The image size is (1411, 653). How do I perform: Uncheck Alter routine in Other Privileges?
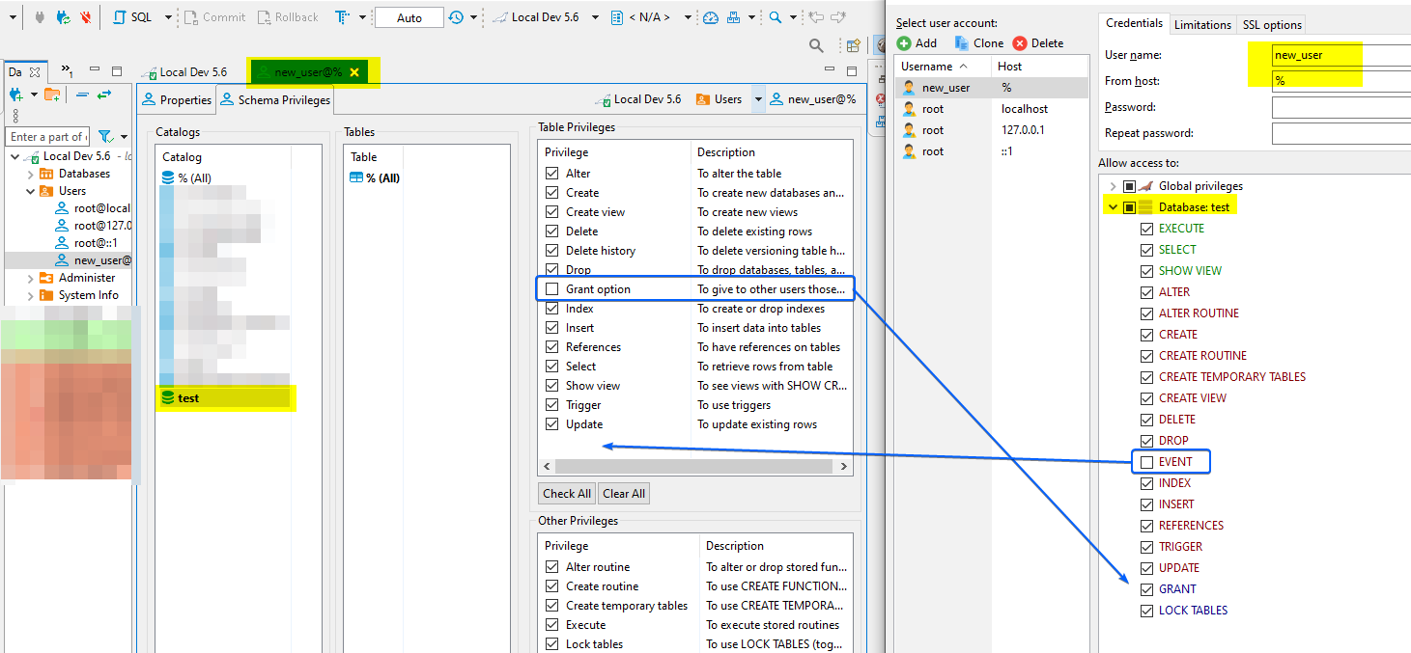pos(552,567)
